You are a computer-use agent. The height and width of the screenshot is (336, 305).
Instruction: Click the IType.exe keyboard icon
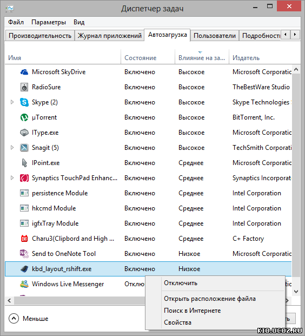tap(24, 133)
